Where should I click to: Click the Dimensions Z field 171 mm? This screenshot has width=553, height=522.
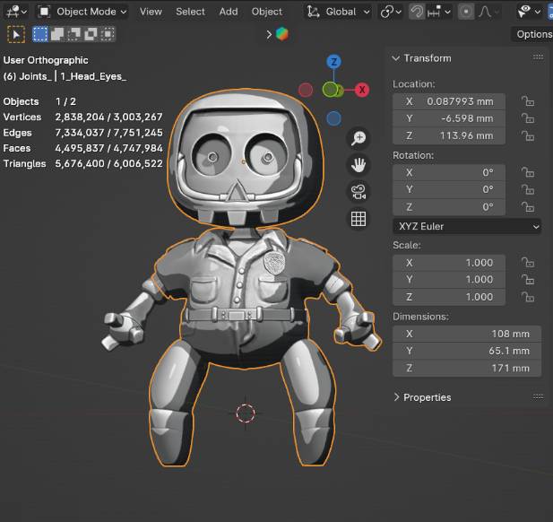coord(467,368)
